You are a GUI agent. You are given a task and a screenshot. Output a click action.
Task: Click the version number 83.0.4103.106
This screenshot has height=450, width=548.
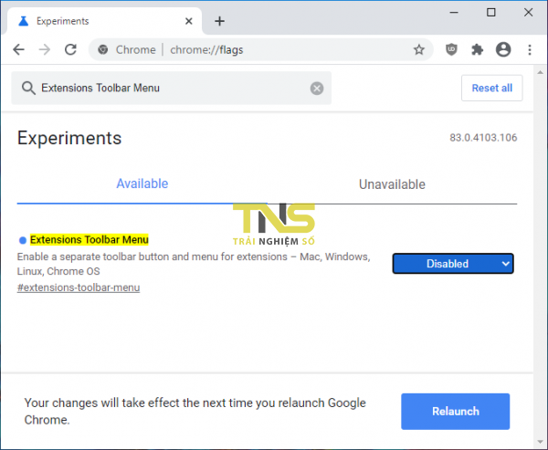click(483, 138)
